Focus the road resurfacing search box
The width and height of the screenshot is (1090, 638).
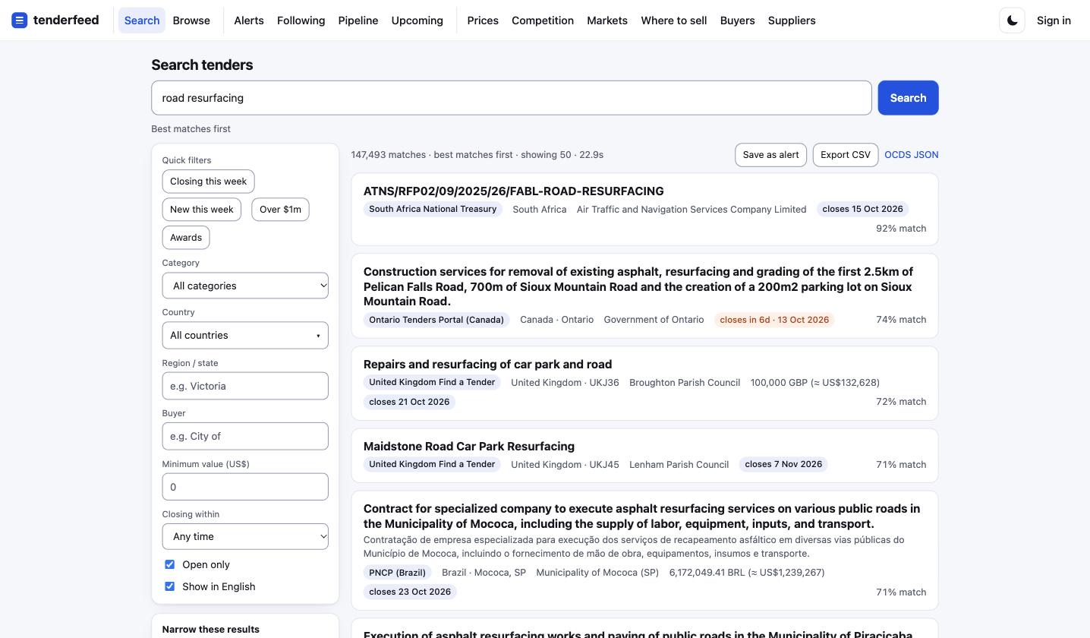[511, 98]
